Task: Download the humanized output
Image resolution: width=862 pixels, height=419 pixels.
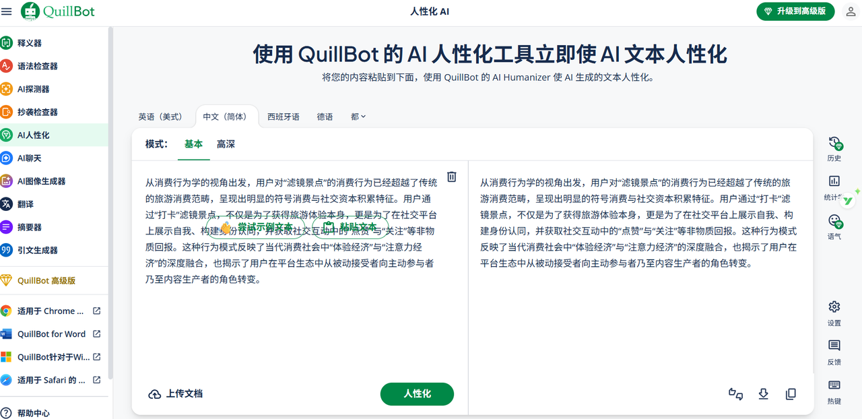Action: [x=763, y=394]
